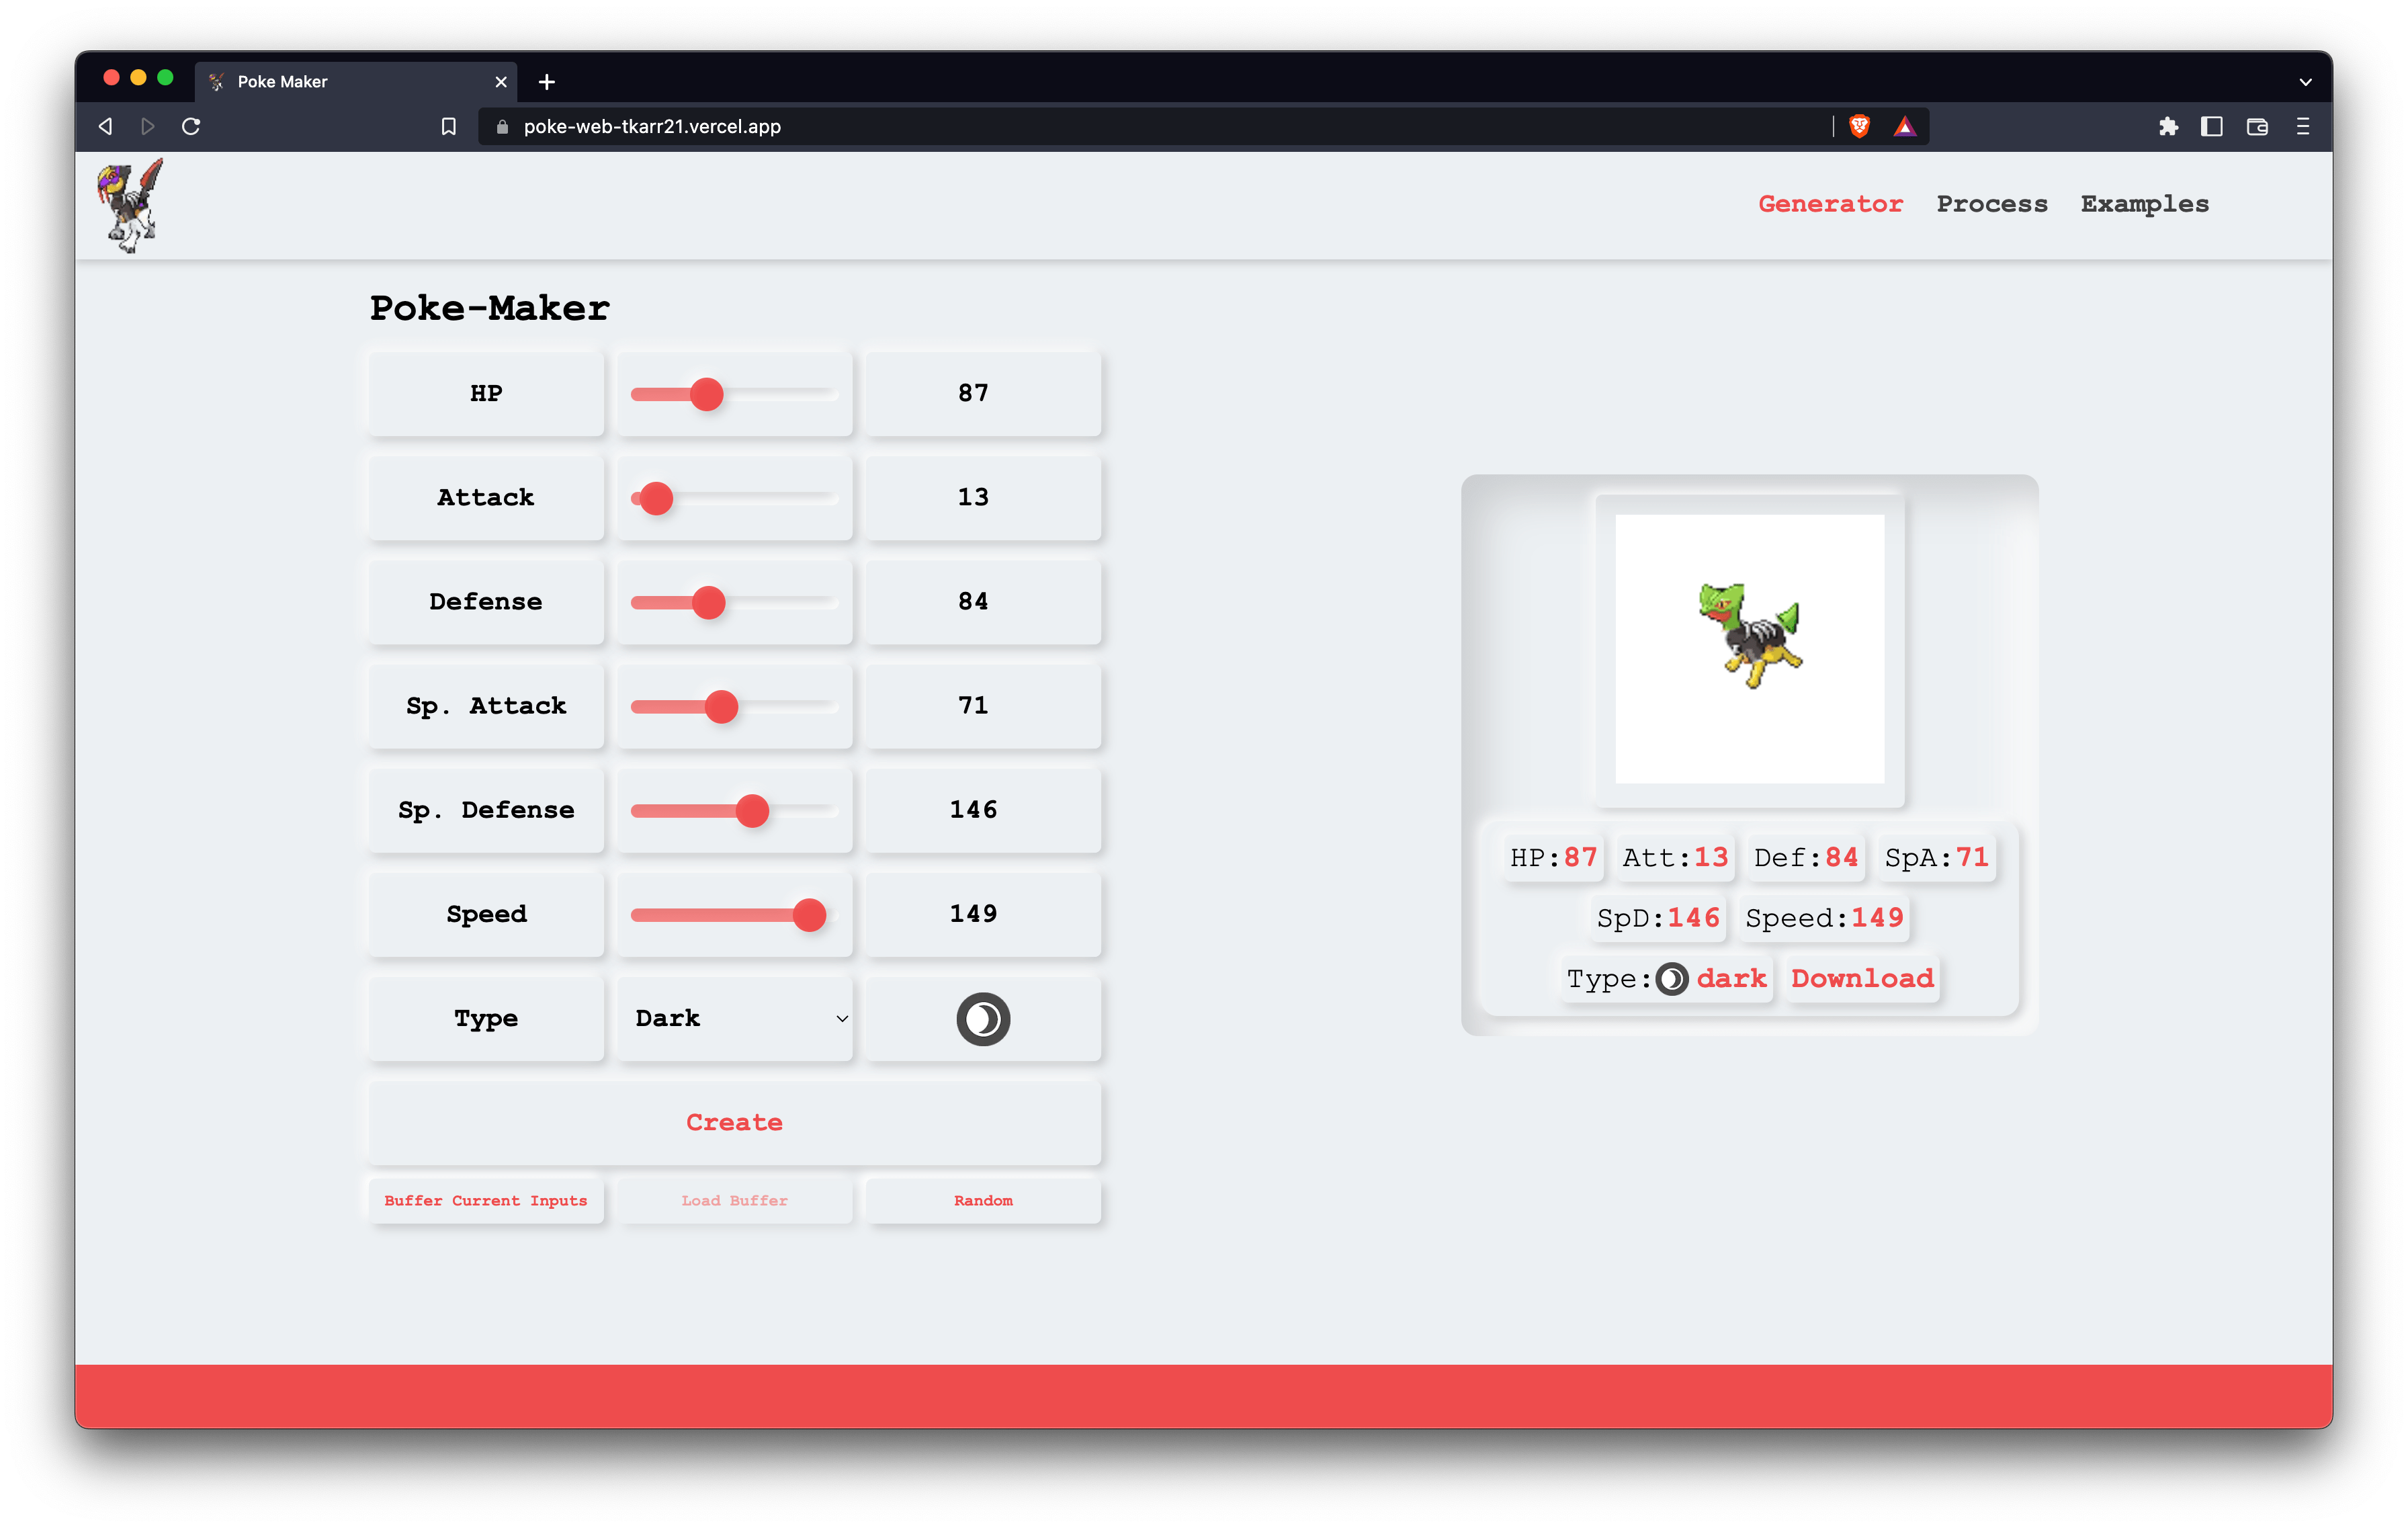Click the Sp. Defense slider handle

(x=753, y=811)
